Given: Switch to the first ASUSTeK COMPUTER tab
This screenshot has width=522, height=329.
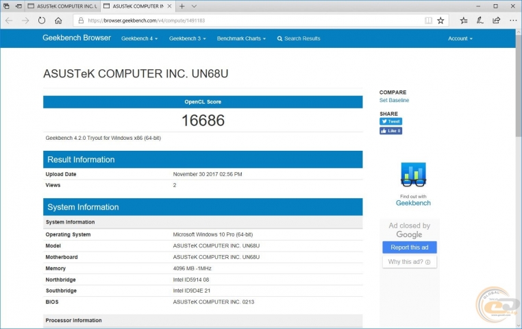Looking at the screenshot, I should [62, 6].
